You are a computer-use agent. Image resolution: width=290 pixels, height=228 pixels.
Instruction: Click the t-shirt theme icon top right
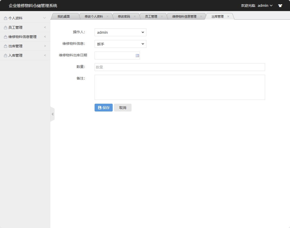point(280,5)
